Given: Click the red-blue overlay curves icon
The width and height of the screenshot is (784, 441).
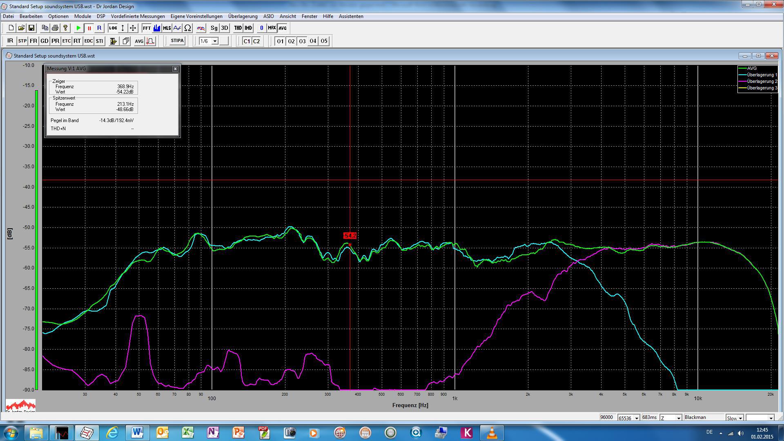Looking at the screenshot, I should (201, 28).
